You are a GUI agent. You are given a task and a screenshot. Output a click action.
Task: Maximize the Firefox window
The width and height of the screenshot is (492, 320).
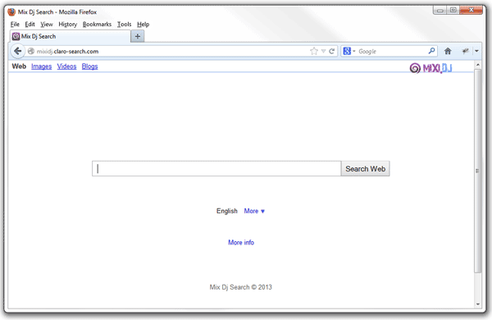click(453, 11)
